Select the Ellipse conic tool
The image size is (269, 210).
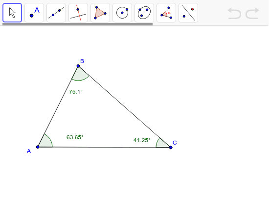144,13
